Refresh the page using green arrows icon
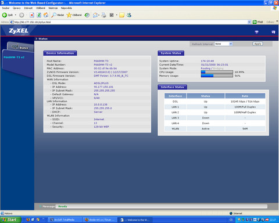This screenshot has width=279, height=223. pyautogui.click(x=39, y=15)
